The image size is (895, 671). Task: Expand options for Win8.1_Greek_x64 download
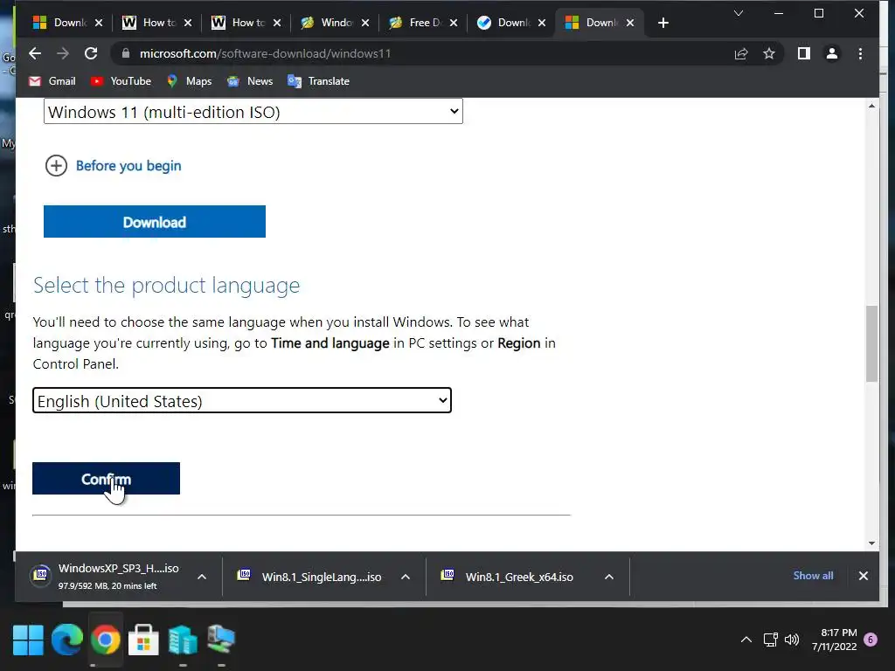(x=609, y=577)
